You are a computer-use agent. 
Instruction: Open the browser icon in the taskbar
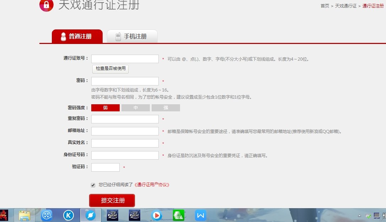pos(91,215)
